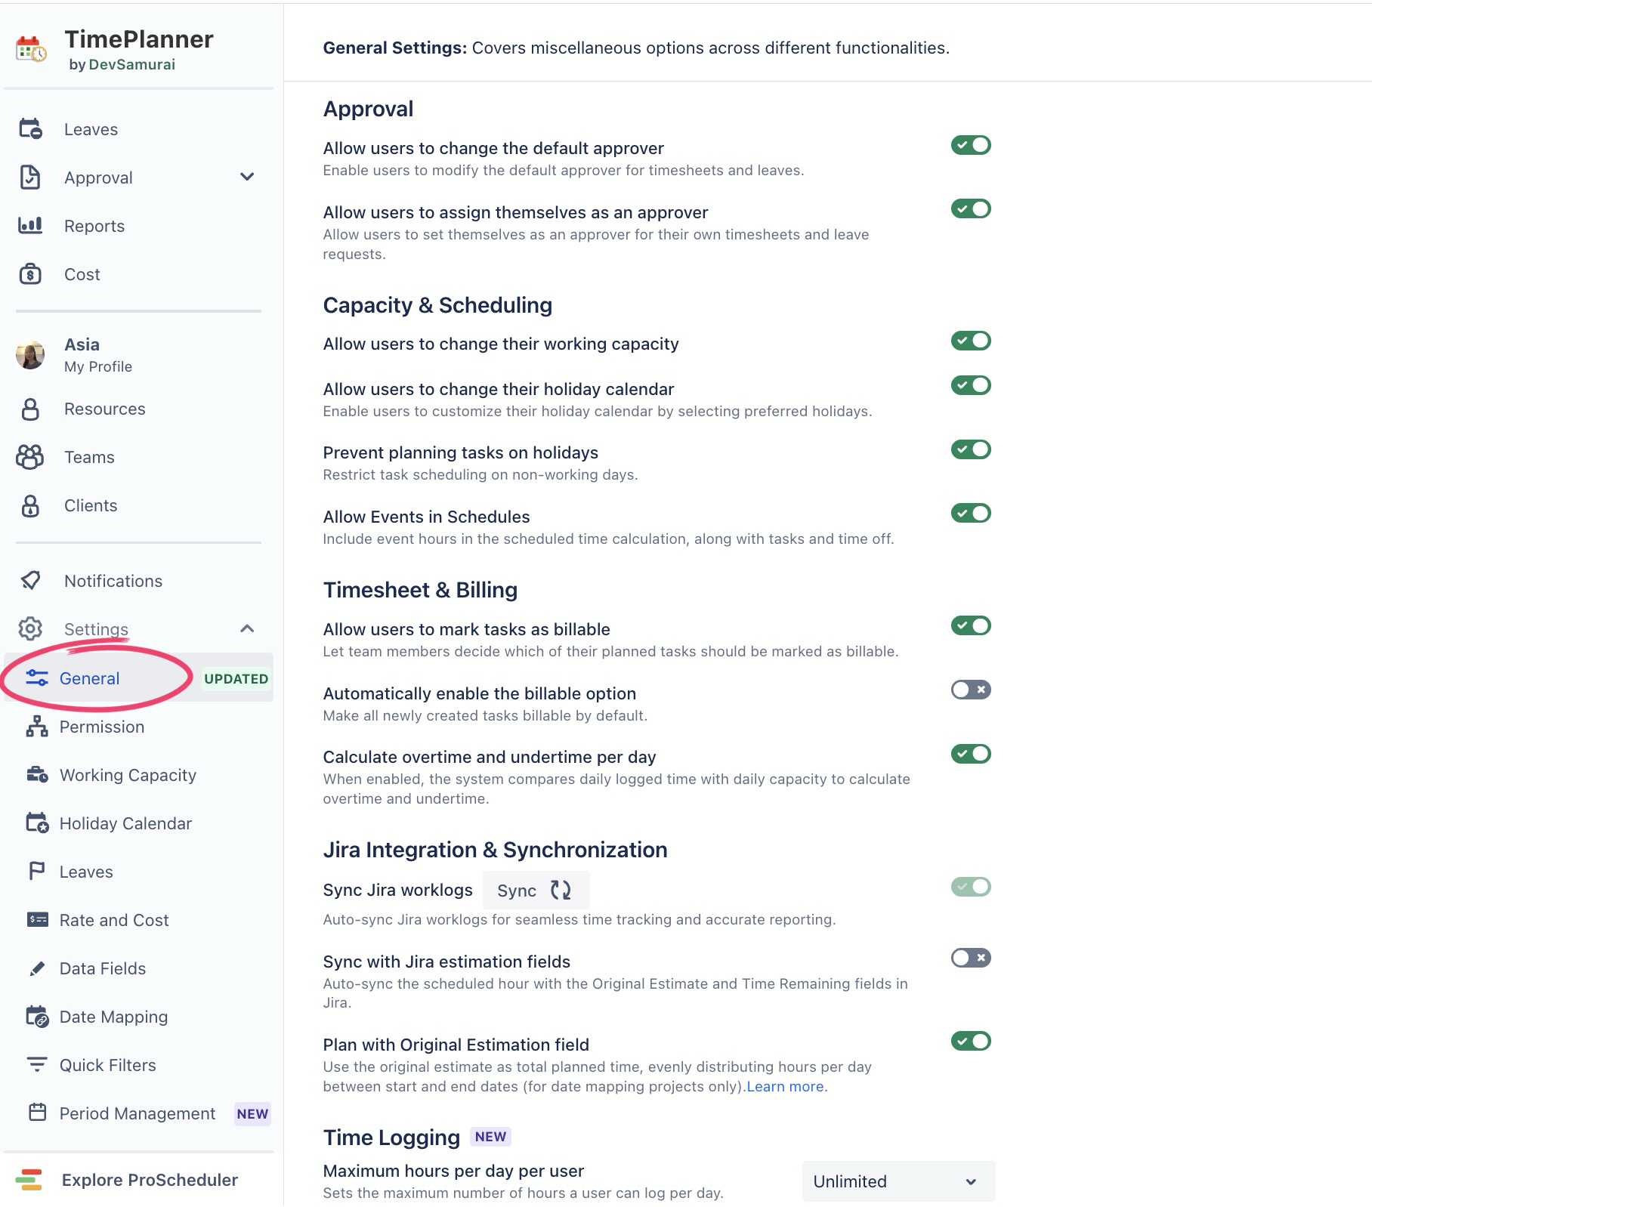Open Maximum hours per day dropdown
Screen dimensions: 1650x1207
(x=898, y=1181)
